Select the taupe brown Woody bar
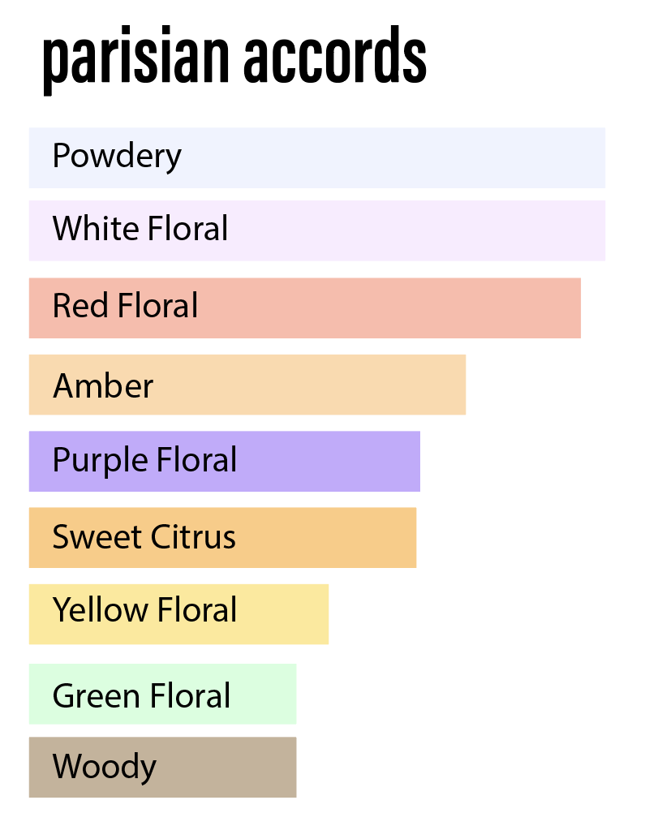Image resolution: width=662 pixels, height=839 pixels. [x=227, y=767]
